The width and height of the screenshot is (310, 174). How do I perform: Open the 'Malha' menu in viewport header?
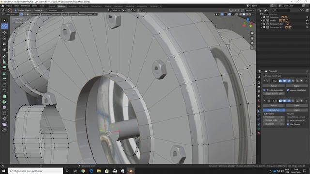tap(64, 14)
